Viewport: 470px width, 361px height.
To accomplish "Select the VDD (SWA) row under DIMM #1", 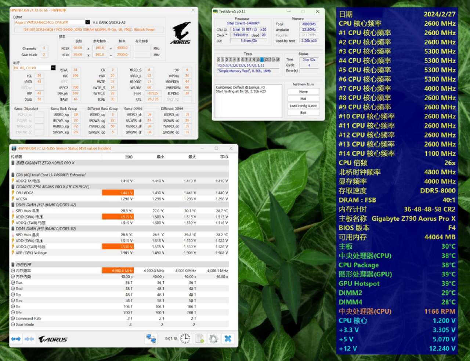I will (x=120, y=217).
